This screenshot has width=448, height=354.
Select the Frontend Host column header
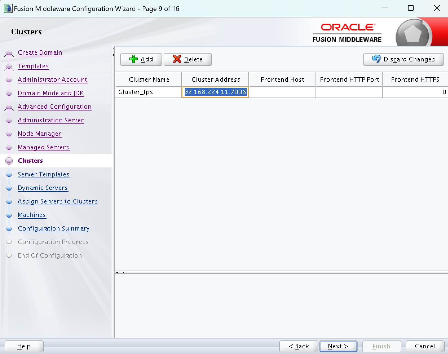click(282, 79)
